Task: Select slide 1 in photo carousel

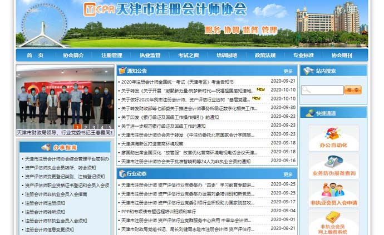Action: click(x=77, y=127)
